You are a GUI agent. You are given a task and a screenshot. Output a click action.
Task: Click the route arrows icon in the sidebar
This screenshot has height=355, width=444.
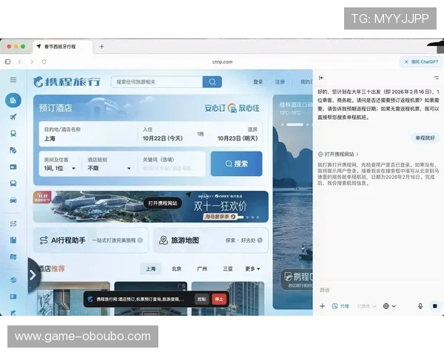[x=13, y=223]
